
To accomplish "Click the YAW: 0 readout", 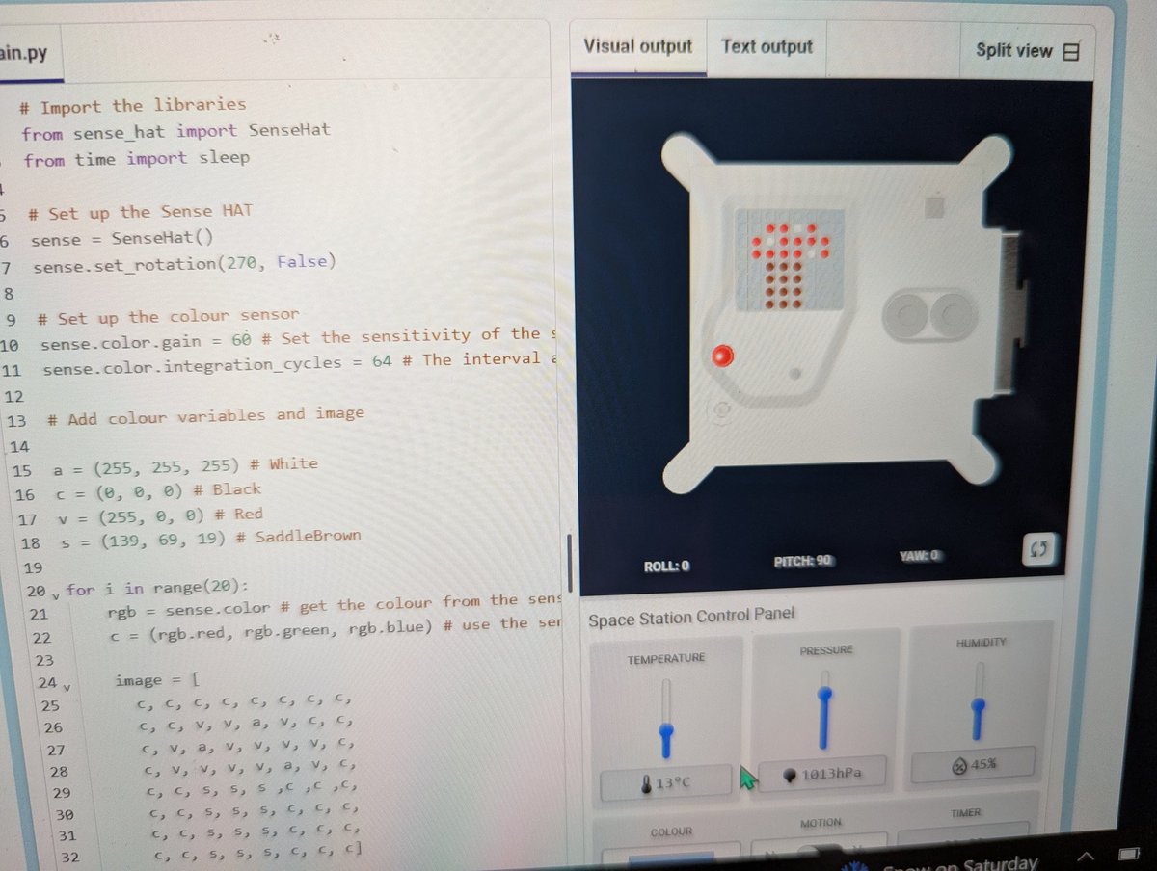I will coord(921,556).
